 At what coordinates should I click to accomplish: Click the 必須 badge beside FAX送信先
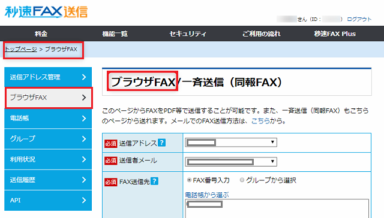110,182
